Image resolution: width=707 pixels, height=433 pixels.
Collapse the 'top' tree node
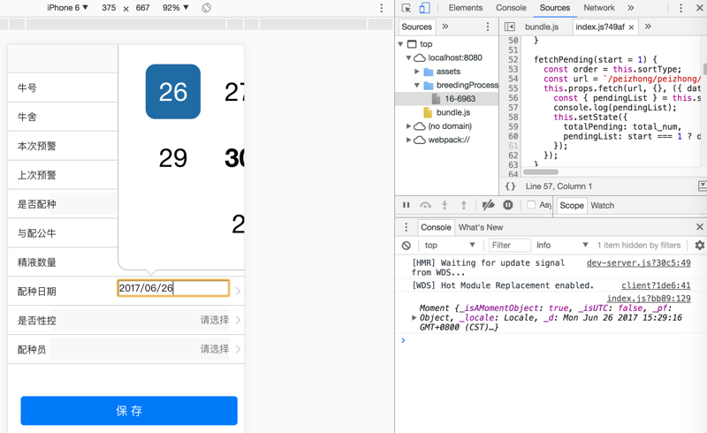[x=400, y=44]
